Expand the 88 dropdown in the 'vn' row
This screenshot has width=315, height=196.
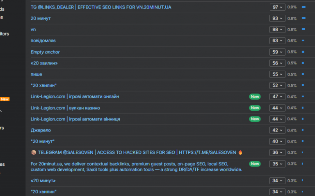click(x=277, y=29)
